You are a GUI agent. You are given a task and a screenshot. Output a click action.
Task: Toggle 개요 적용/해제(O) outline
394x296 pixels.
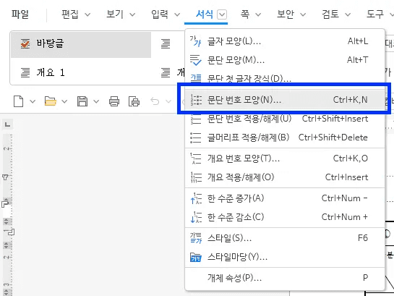285,177
